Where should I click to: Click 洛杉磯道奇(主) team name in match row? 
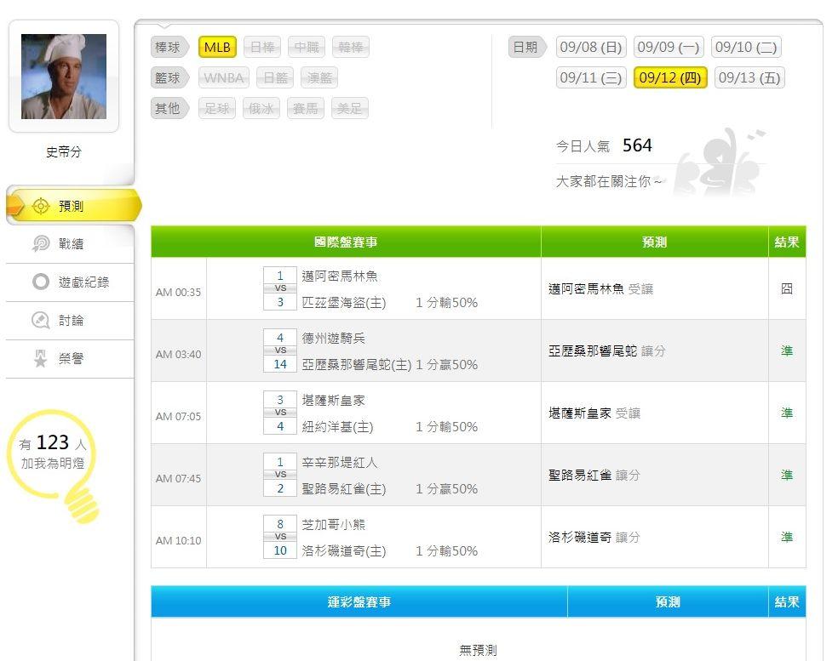click(344, 551)
